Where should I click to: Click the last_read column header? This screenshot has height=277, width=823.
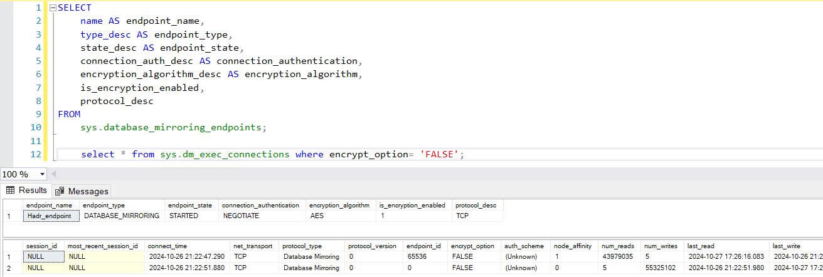728,246
